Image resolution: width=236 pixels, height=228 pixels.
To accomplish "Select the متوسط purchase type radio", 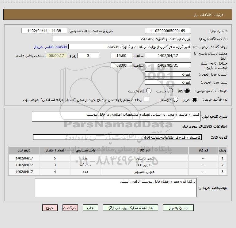I will pyautogui.click(x=175, y=99).
